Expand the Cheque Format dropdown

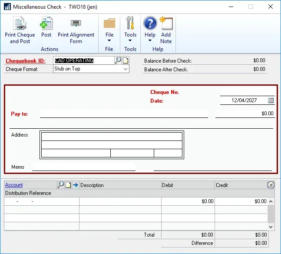[126, 69]
